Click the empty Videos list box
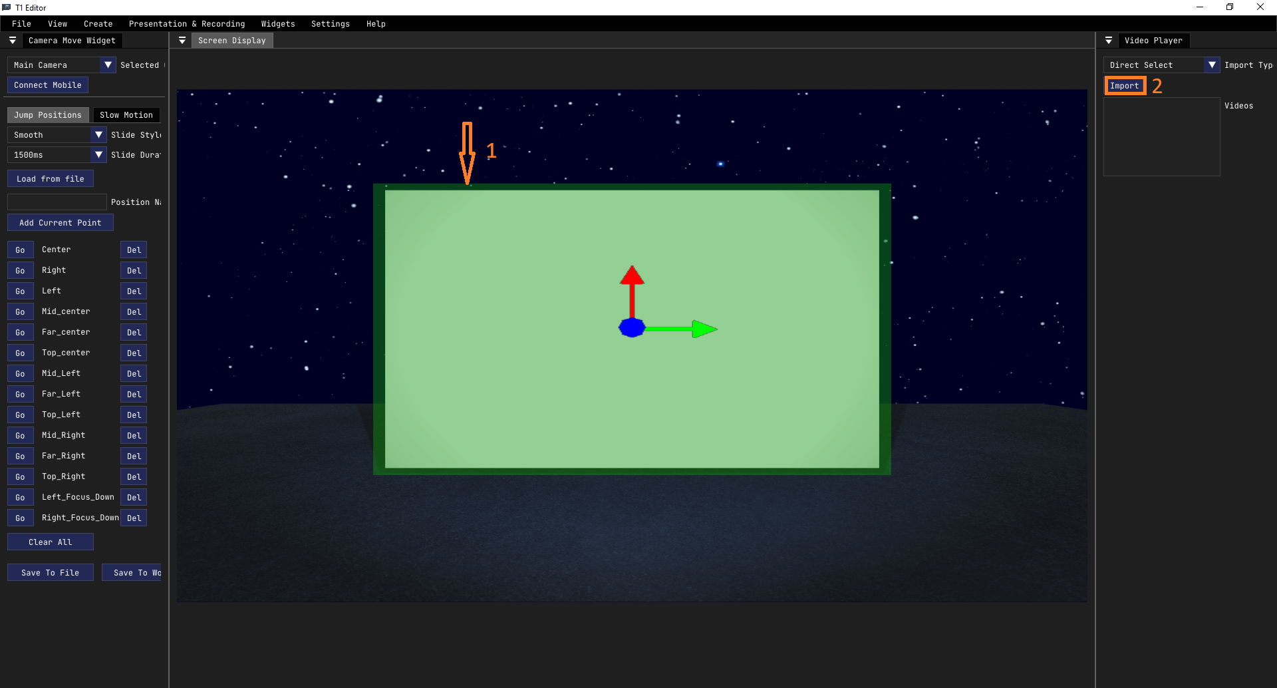Screen dimensions: 1277x688 coord(1162,137)
